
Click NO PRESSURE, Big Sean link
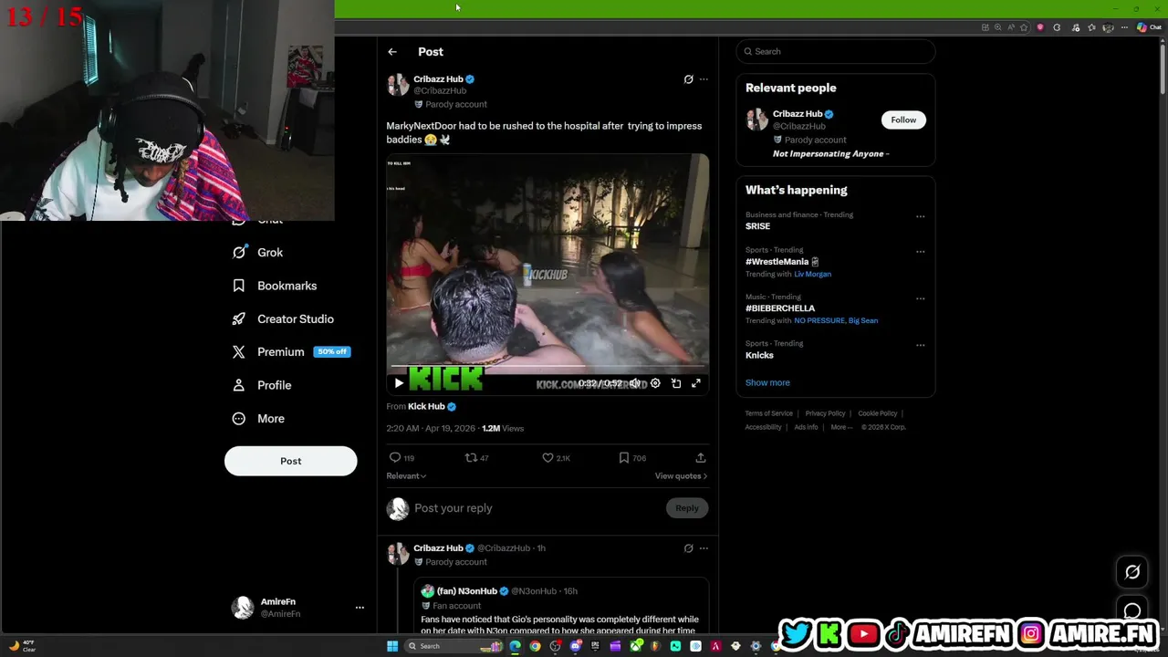(836, 320)
